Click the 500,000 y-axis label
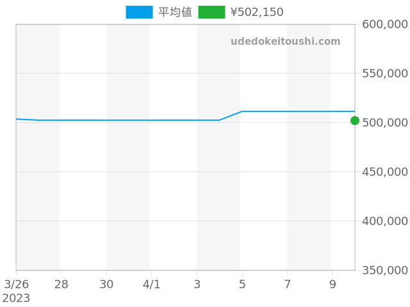 [385, 122]
